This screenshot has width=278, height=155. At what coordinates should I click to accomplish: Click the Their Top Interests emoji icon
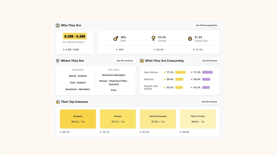58,102
